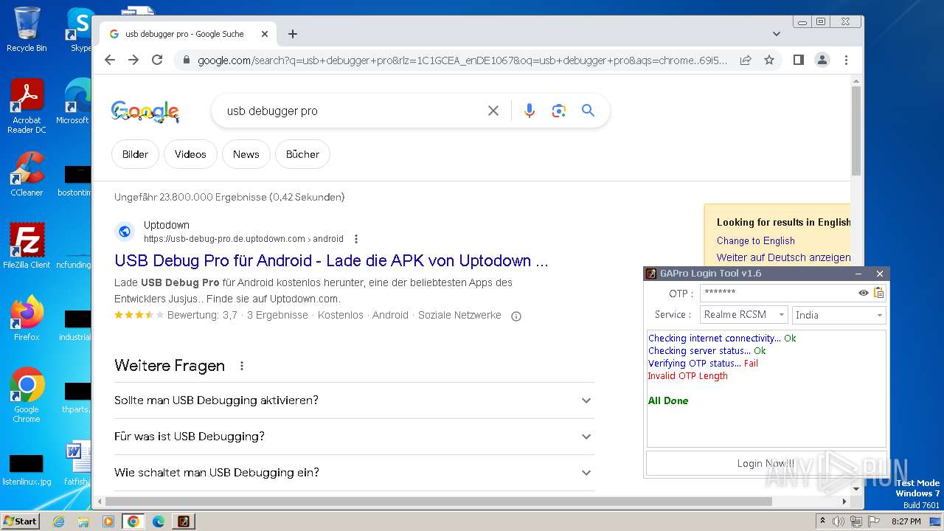Open Chrome tab search chevron
The width and height of the screenshot is (944, 531).
[777, 34]
